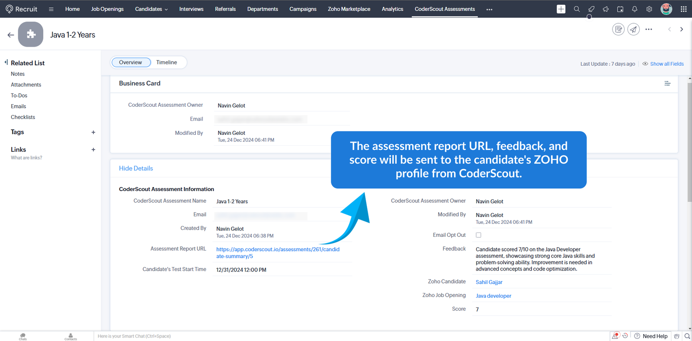Go back using the left arrow
The height and width of the screenshot is (341, 692).
(x=11, y=35)
